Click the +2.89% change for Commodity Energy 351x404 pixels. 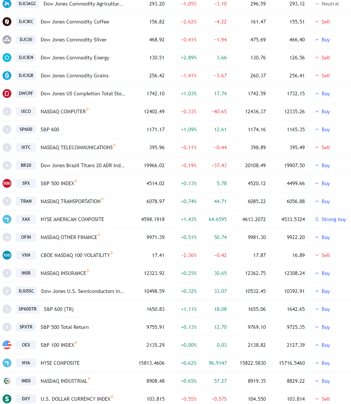(x=189, y=58)
